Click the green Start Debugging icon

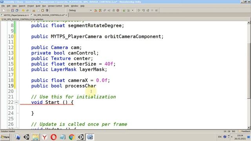tap(124, 11)
